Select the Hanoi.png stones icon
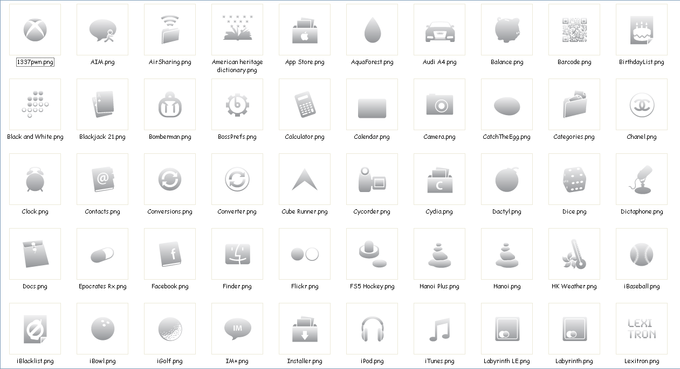This screenshot has height=369, width=680. 507,254
